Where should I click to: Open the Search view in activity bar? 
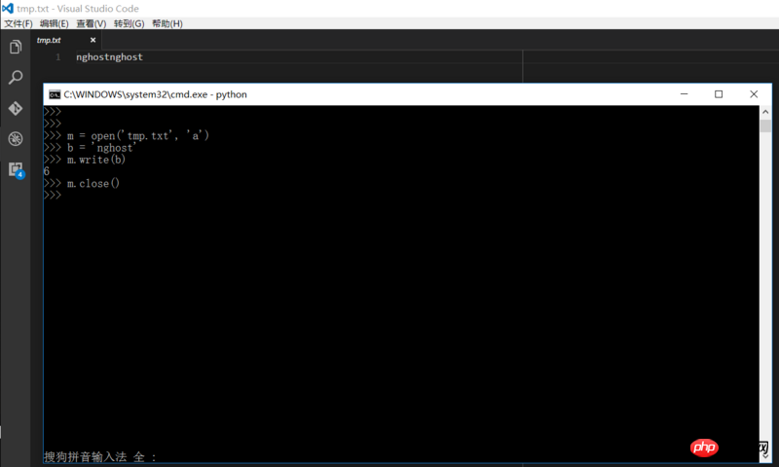[x=16, y=78]
